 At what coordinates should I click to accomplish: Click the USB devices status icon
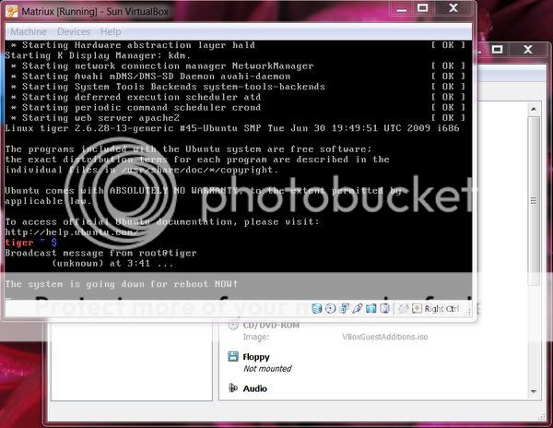pos(358,309)
